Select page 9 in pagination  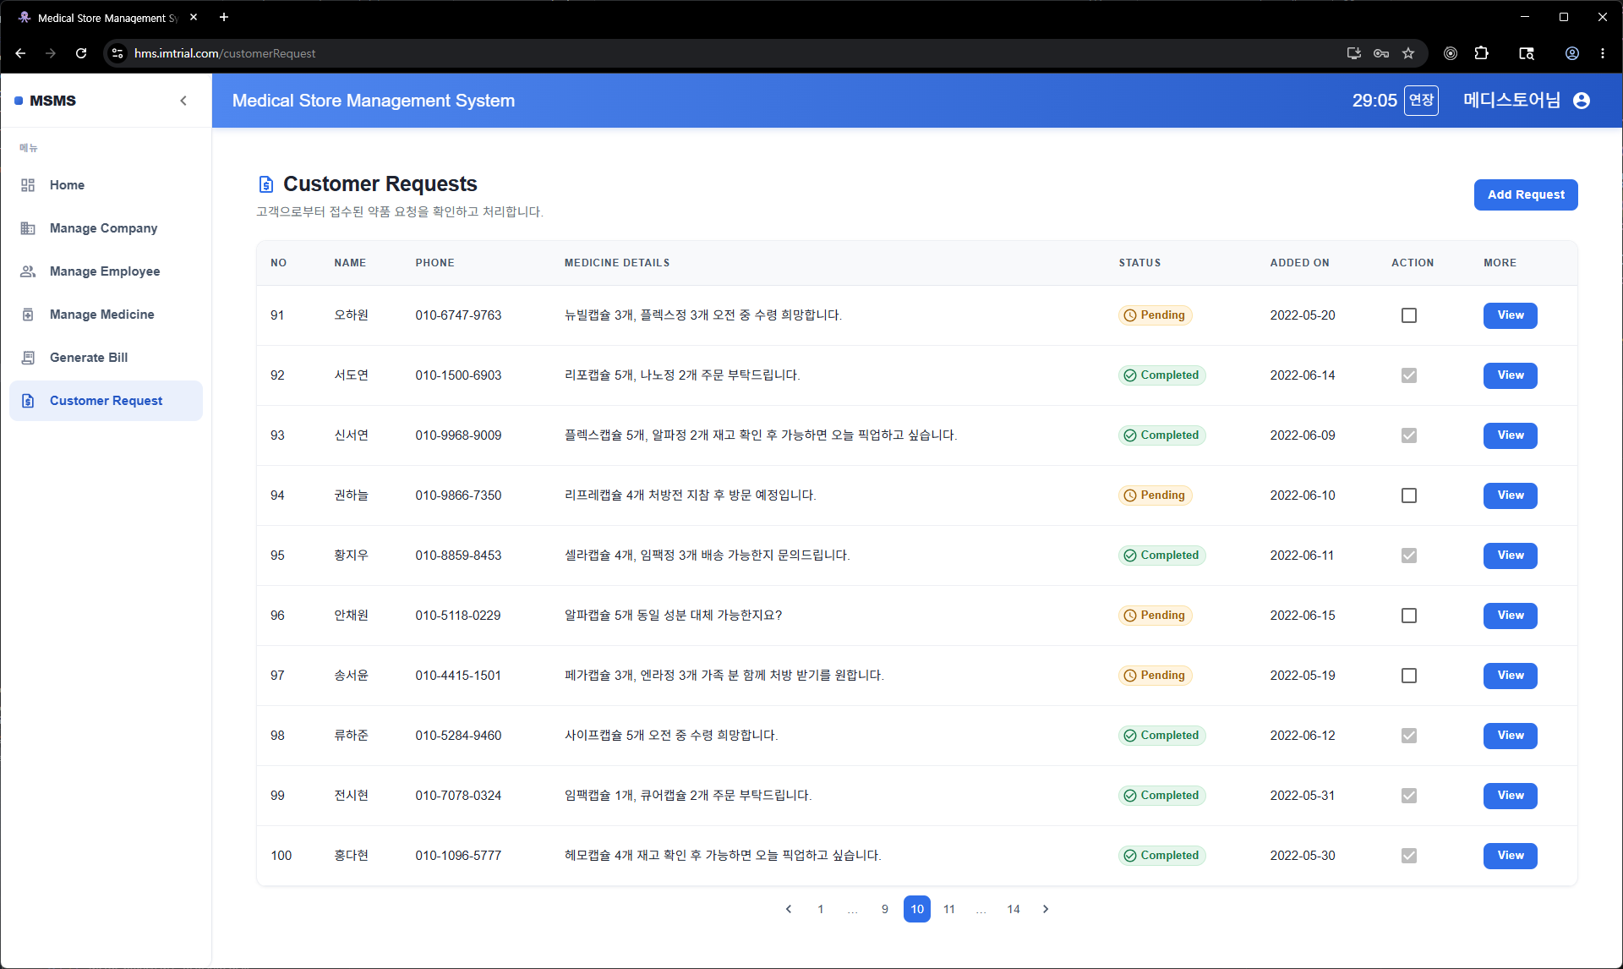(x=885, y=909)
